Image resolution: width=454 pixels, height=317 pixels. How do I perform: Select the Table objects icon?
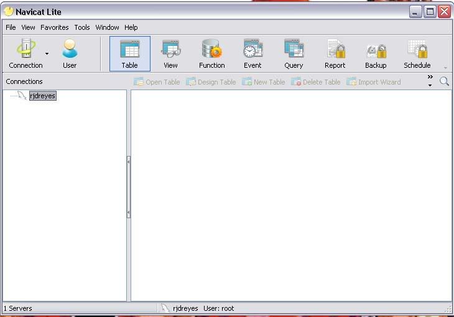click(130, 53)
